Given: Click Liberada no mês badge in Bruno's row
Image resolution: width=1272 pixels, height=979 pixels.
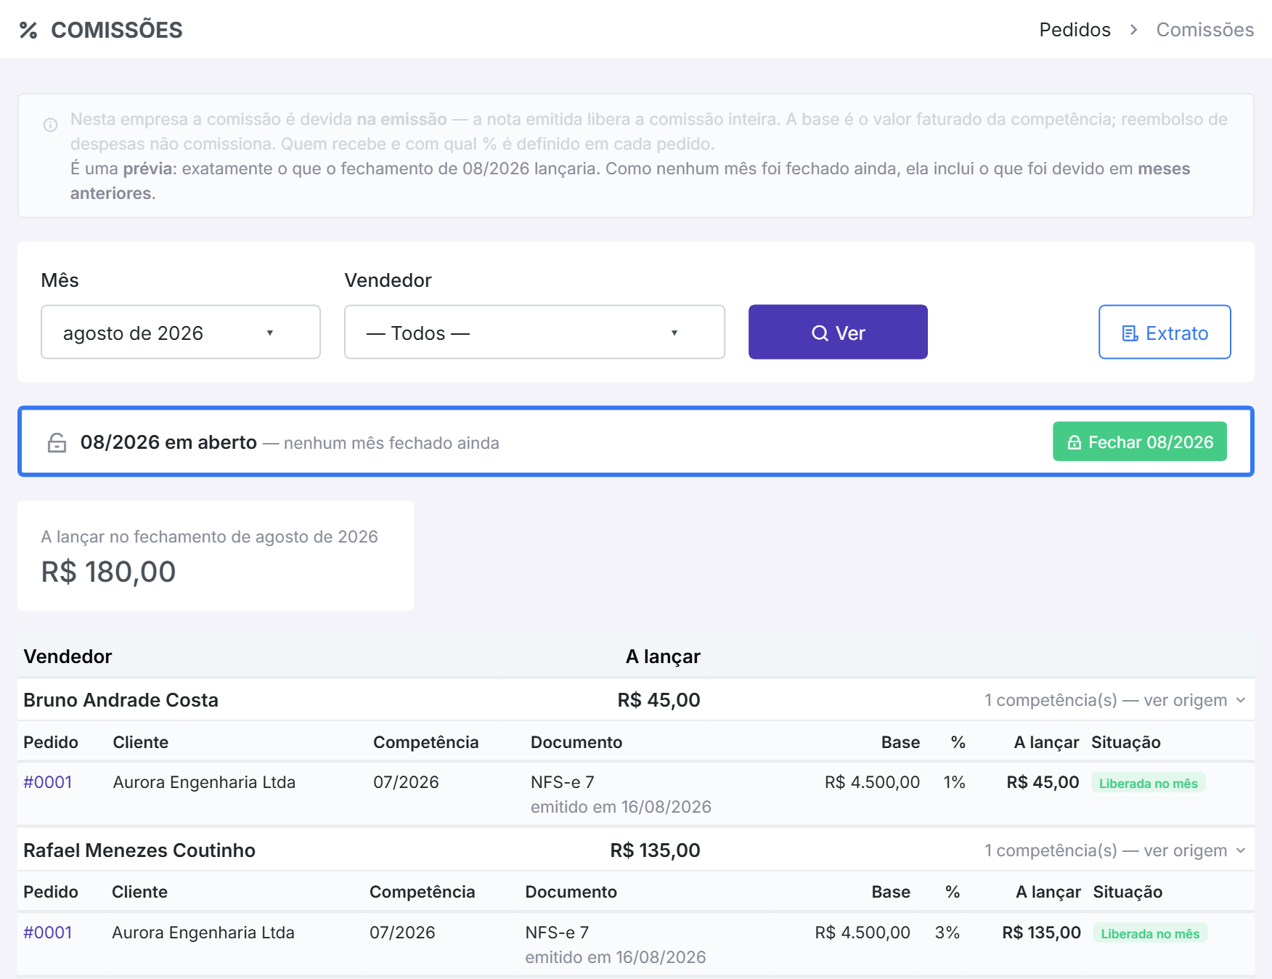Looking at the screenshot, I should click(1148, 783).
